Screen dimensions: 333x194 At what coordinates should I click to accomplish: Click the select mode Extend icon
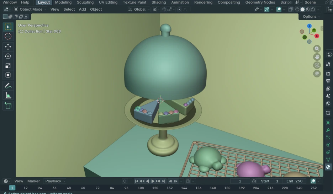pos(10,17)
